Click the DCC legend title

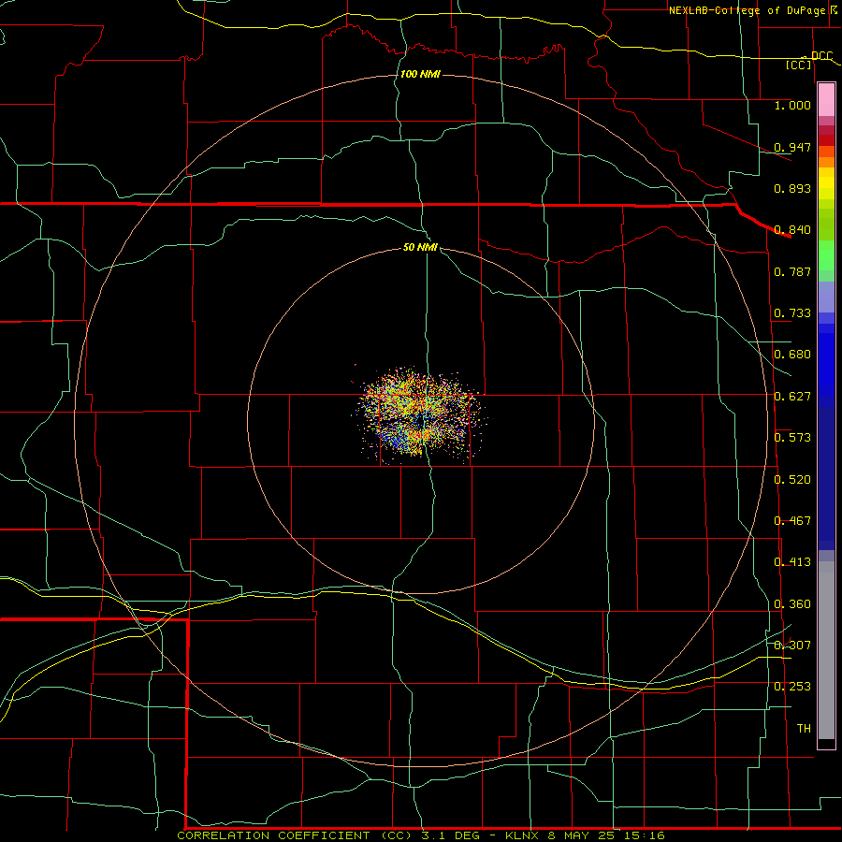[821, 56]
